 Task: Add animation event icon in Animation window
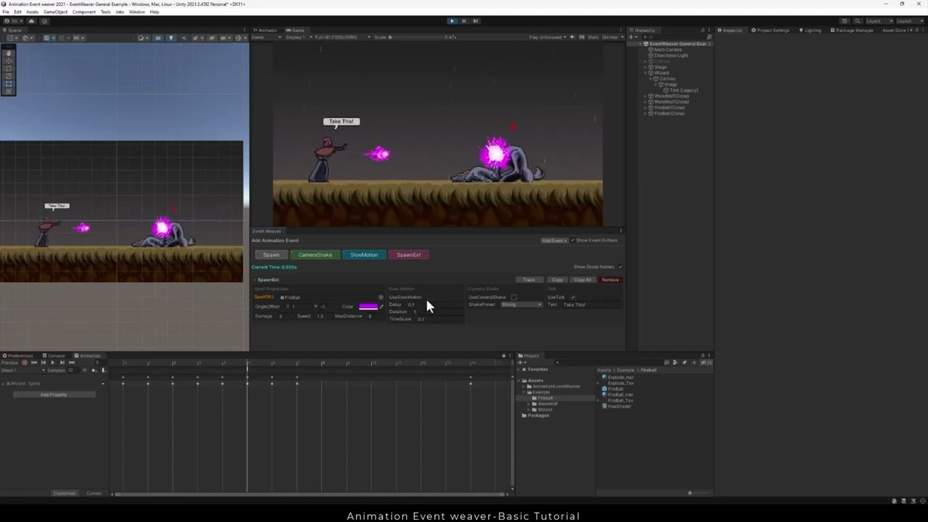pyautogui.click(x=103, y=370)
